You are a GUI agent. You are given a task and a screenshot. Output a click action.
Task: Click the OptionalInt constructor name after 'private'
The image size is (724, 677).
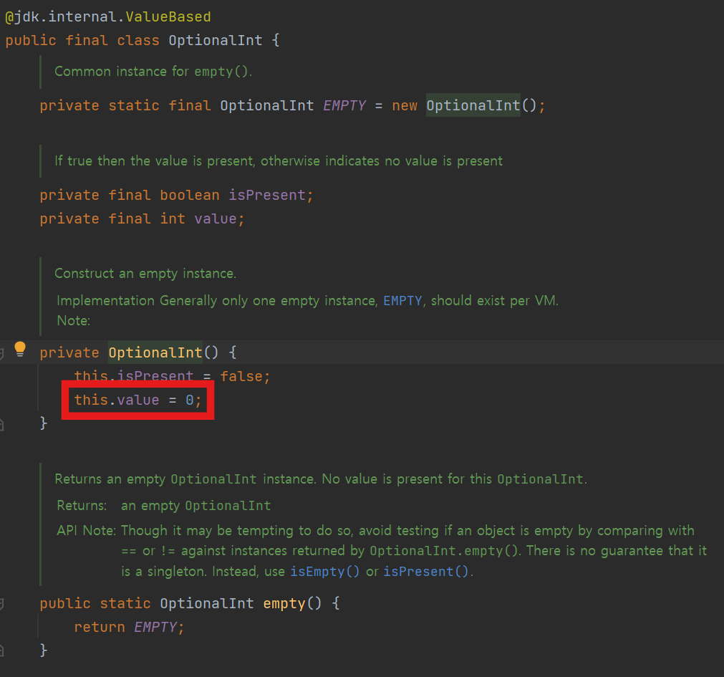[x=155, y=352]
